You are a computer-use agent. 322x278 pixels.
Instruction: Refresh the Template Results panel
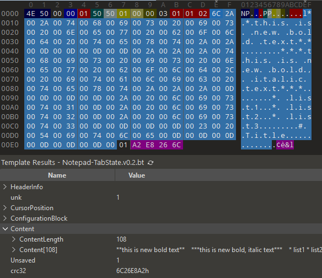(151, 163)
